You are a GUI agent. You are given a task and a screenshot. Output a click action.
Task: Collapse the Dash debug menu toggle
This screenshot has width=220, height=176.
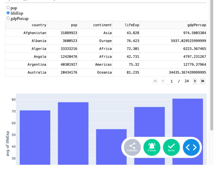tap(191, 147)
